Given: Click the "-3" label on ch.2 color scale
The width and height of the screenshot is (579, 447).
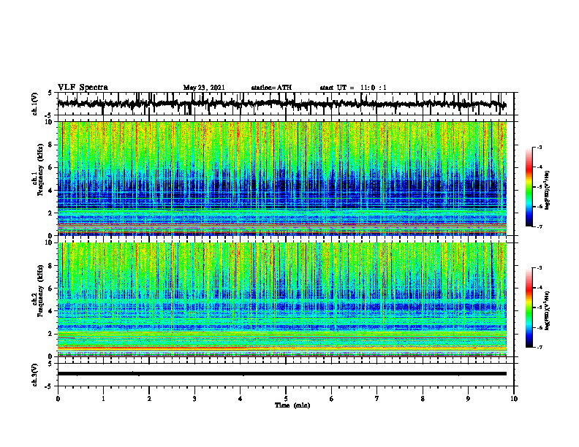Looking at the screenshot, I should click(540, 268).
